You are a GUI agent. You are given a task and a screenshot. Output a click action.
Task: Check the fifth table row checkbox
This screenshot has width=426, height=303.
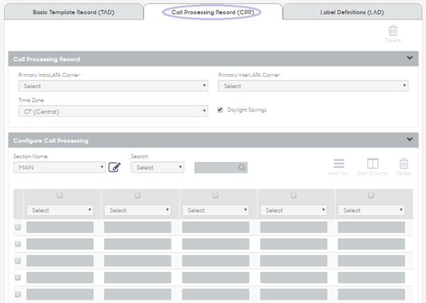tap(18, 294)
